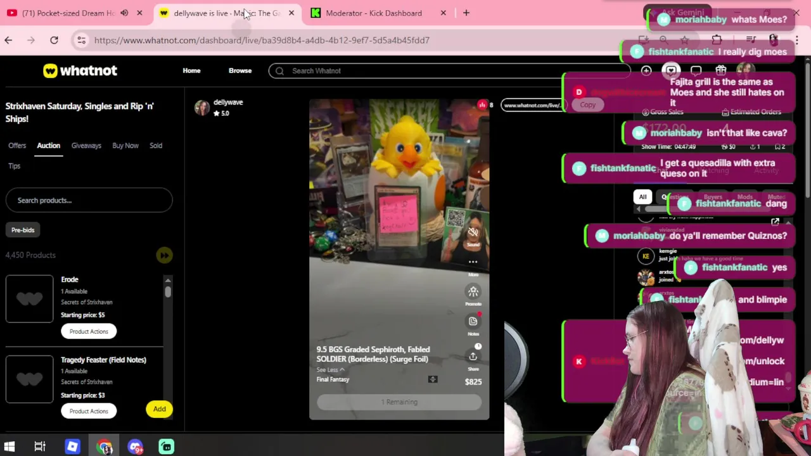Image resolution: width=811 pixels, height=456 pixels.
Task: Open the profile avatar menu in header
Action: pyautogui.click(x=745, y=71)
